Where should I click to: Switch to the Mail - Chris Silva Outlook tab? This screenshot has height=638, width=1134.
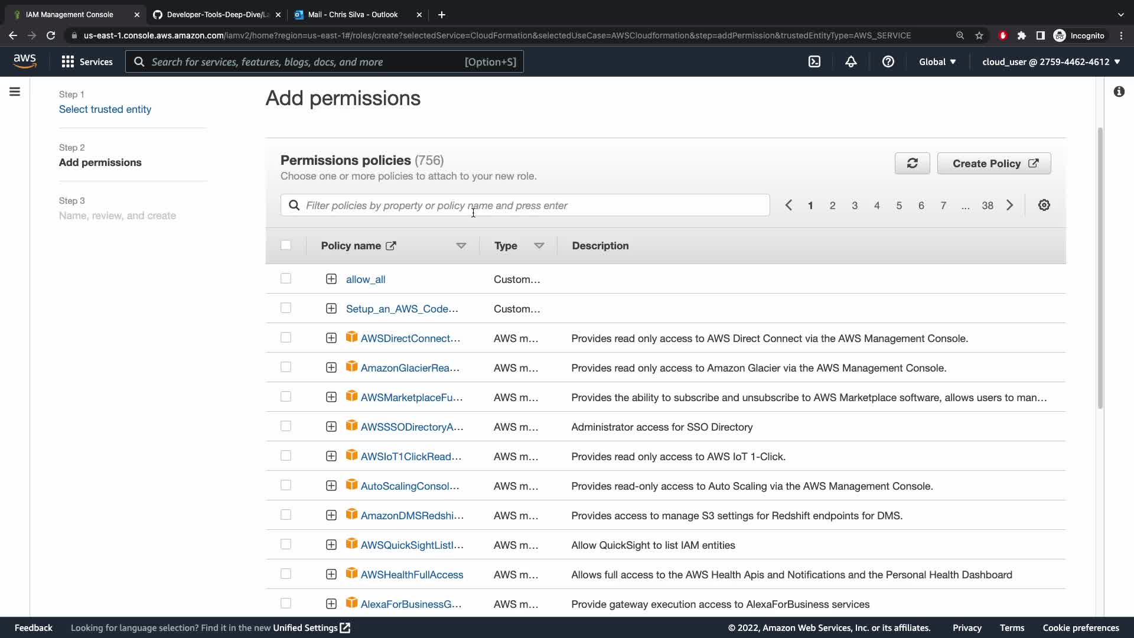353,14
